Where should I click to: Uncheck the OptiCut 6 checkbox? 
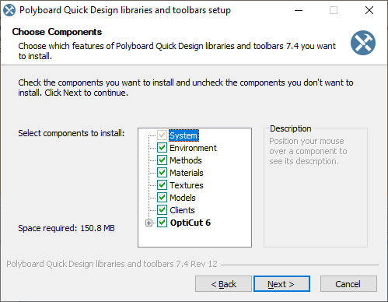pos(162,223)
